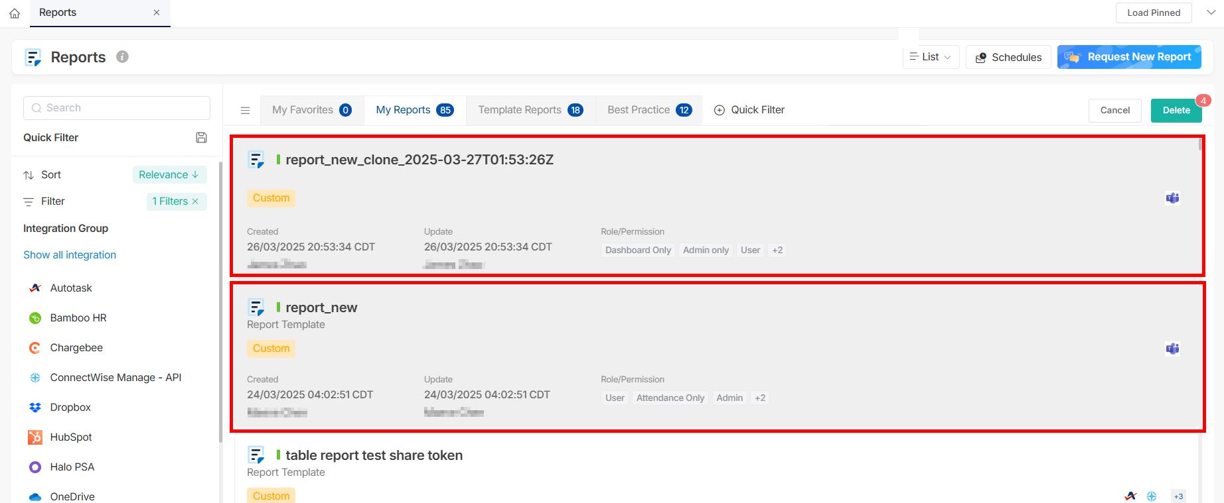Click the Microsoft Teams icon on report_new
This screenshot has height=503, width=1224.
1172,349
